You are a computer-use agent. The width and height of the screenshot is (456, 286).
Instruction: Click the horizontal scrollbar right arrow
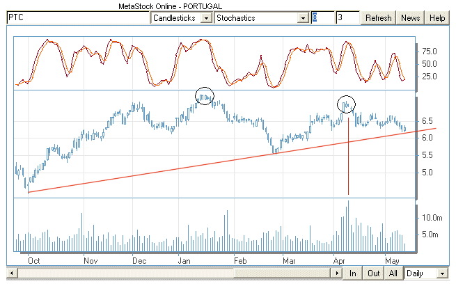pos(337,273)
